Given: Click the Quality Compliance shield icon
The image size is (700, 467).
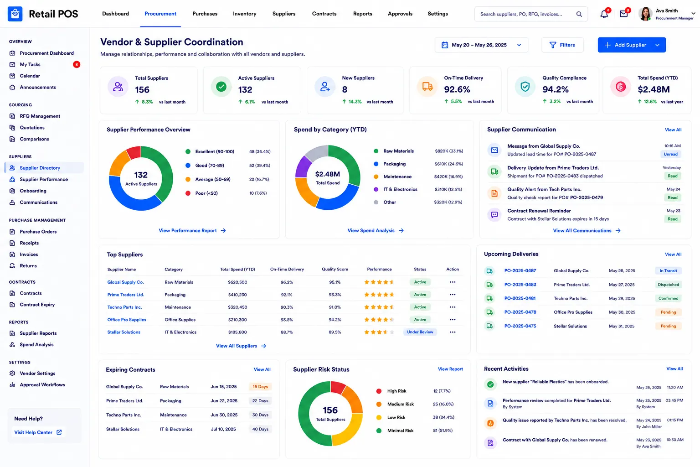Looking at the screenshot, I should (x=525, y=87).
